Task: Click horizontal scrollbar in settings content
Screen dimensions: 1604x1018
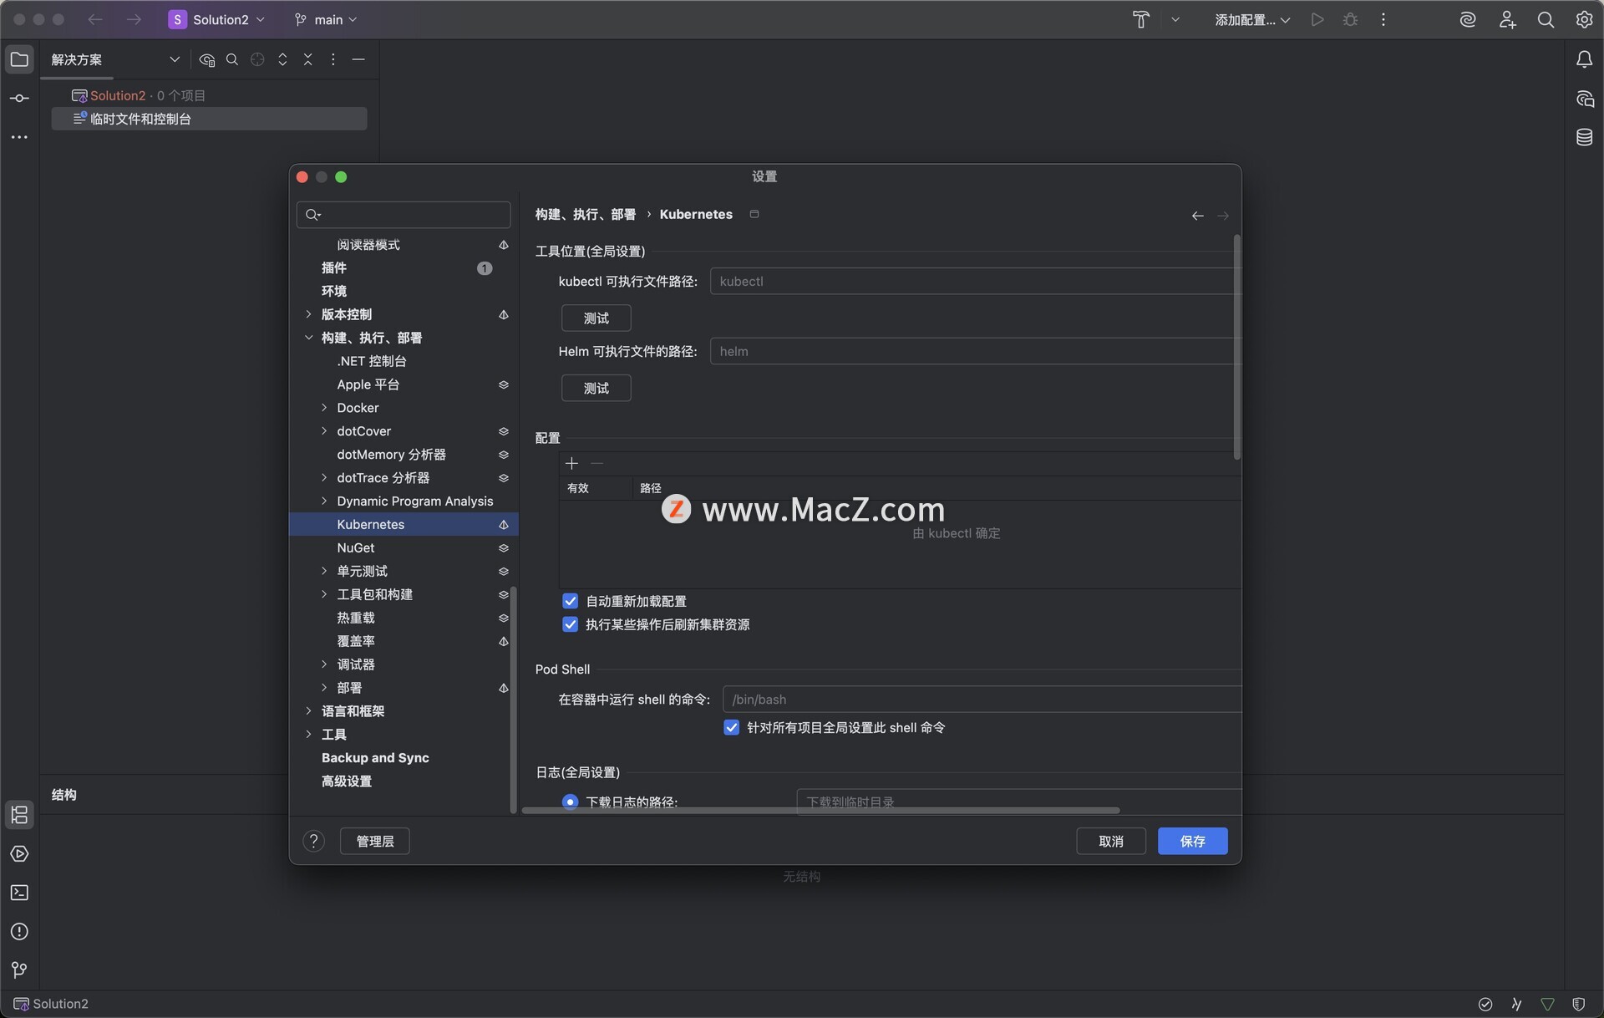Action: [820, 810]
